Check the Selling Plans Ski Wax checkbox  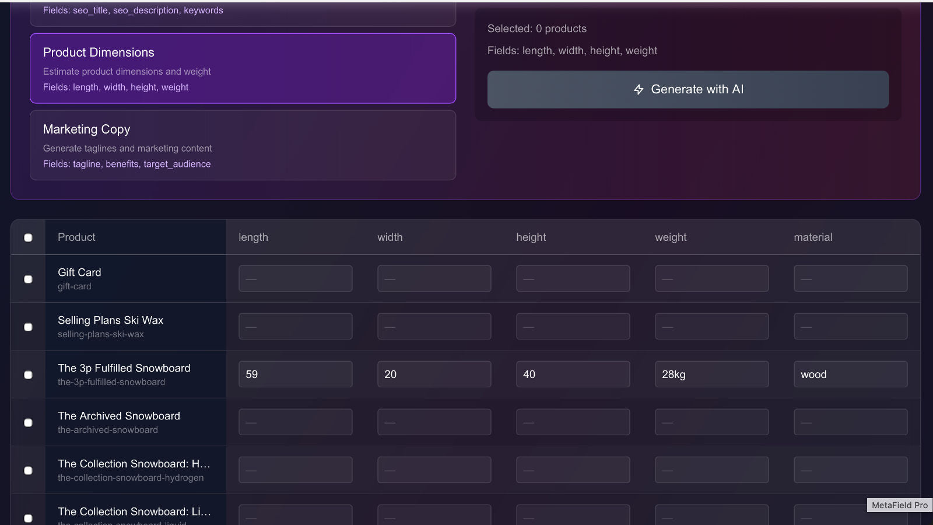click(x=27, y=327)
